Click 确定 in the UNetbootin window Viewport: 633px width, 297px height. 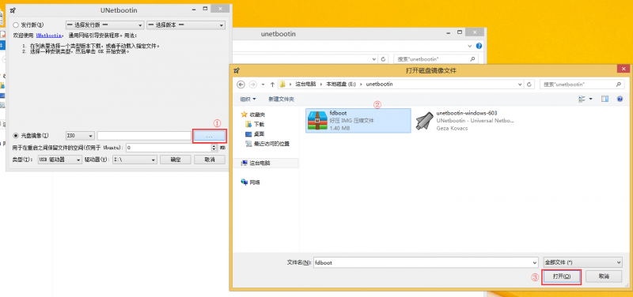point(175,160)
